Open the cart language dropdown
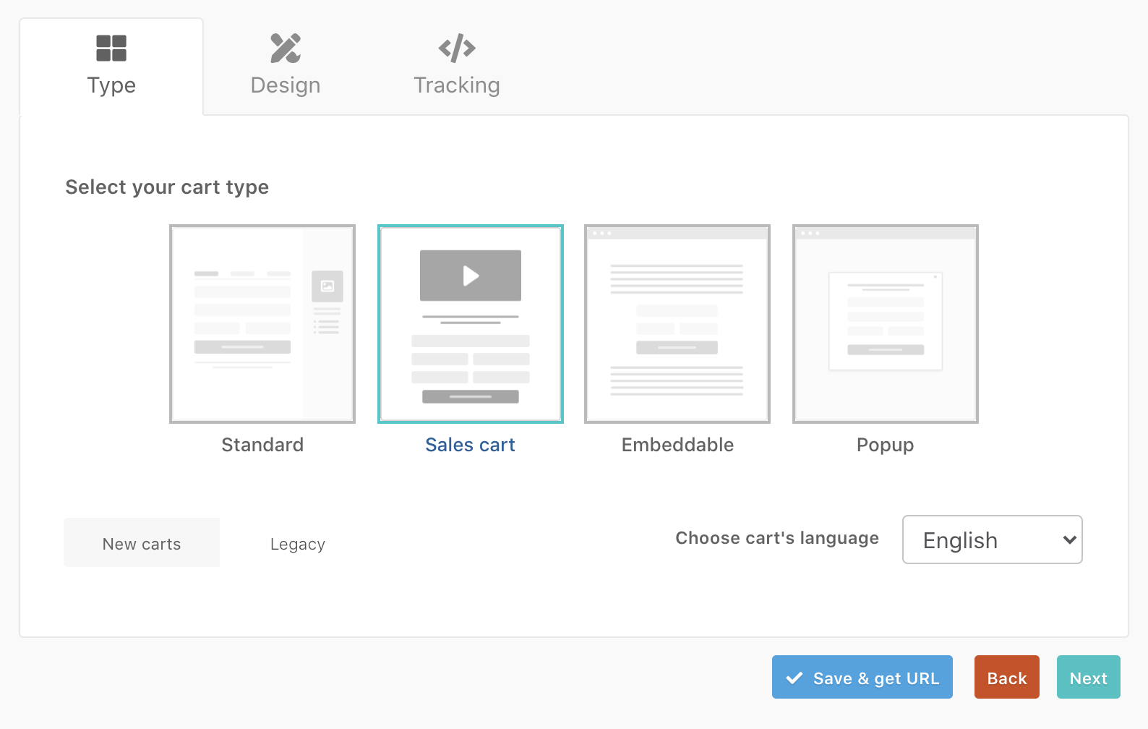 pyautogui.click(x=993, y=540)
